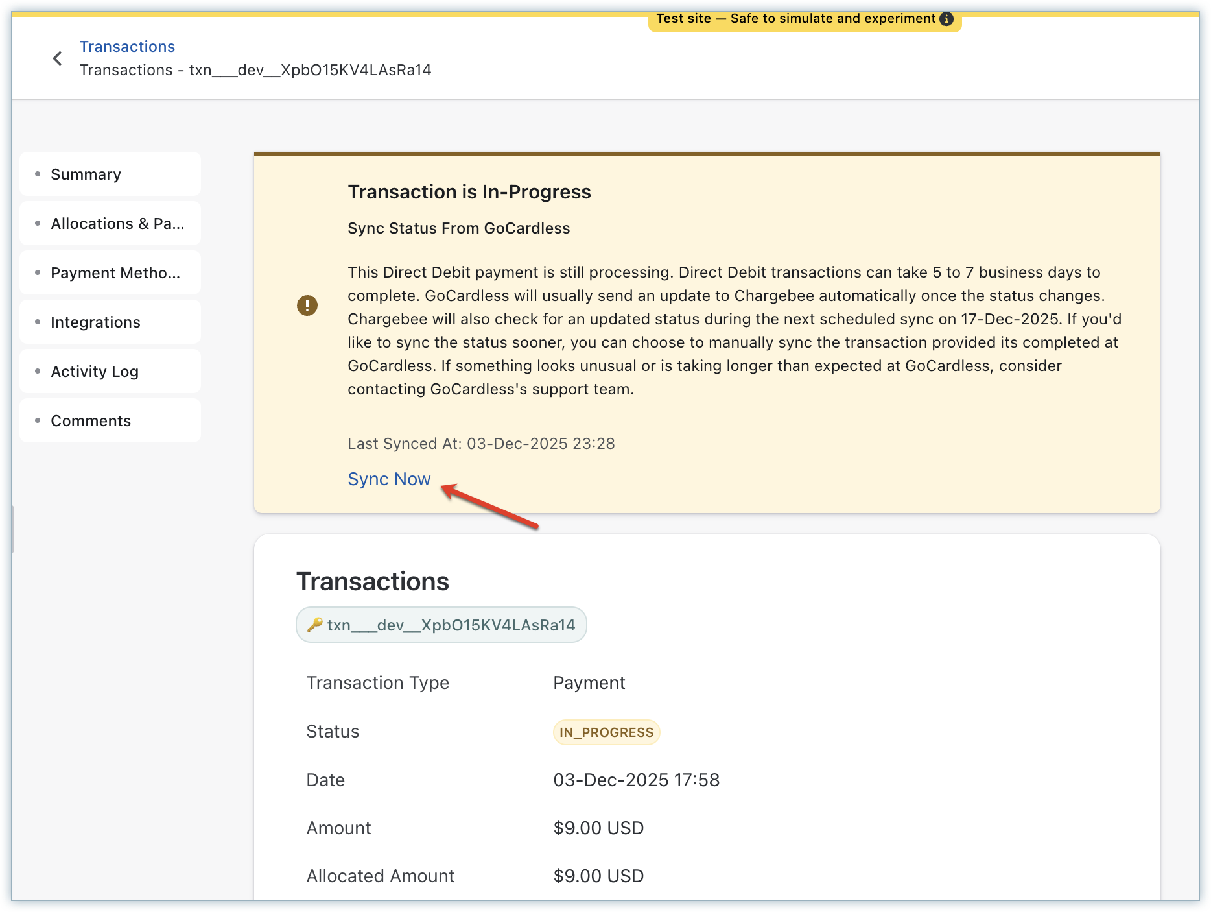Jump to Payment Method section
1211x912 pixels.
pos(115,273)
